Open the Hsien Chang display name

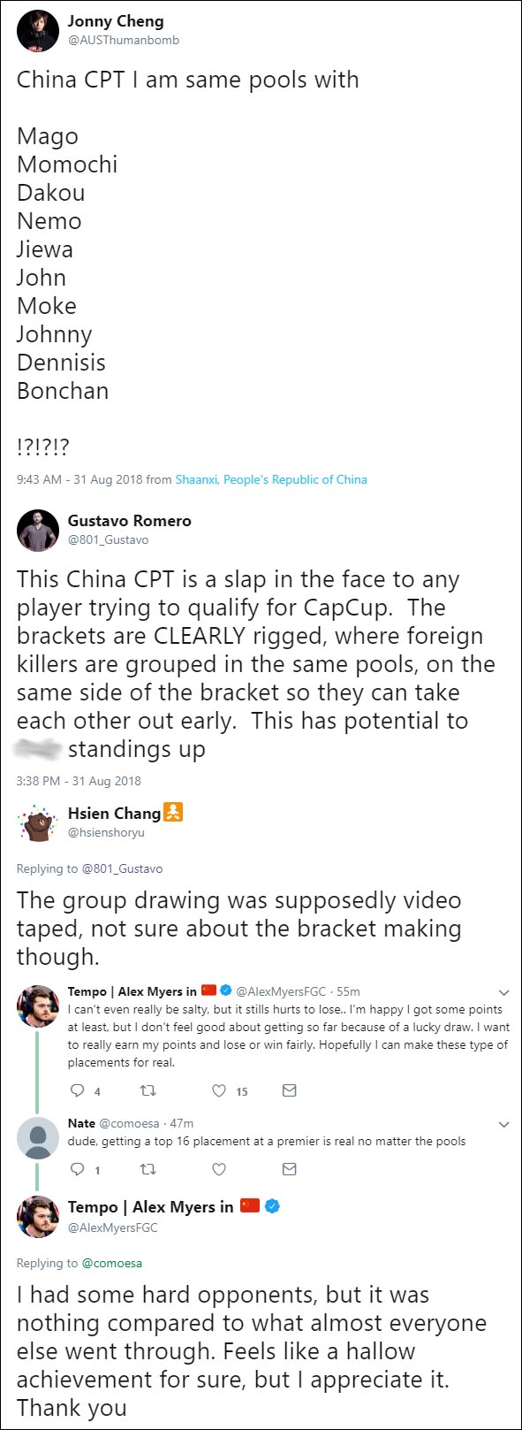tap(115, 813)
